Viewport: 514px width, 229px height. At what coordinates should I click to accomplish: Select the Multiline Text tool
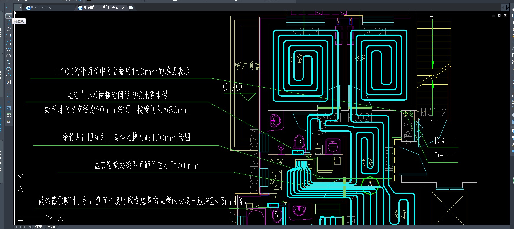(8, 122)
